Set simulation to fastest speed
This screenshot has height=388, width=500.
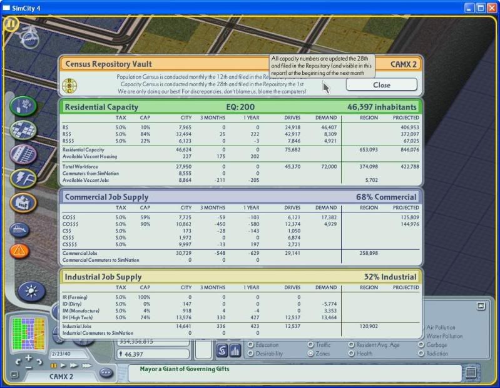click(x=86, y=366)
